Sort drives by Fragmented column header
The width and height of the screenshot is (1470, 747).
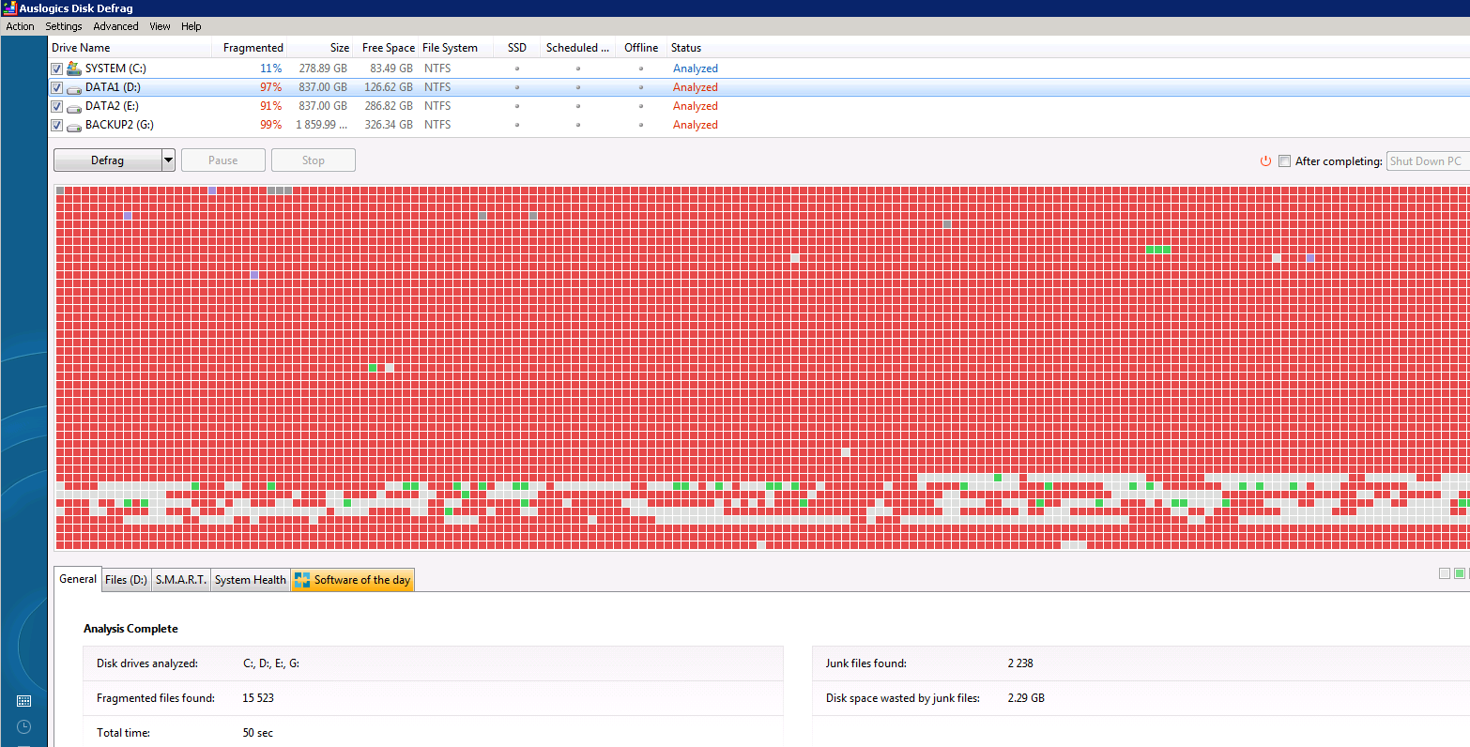(253, 48)
